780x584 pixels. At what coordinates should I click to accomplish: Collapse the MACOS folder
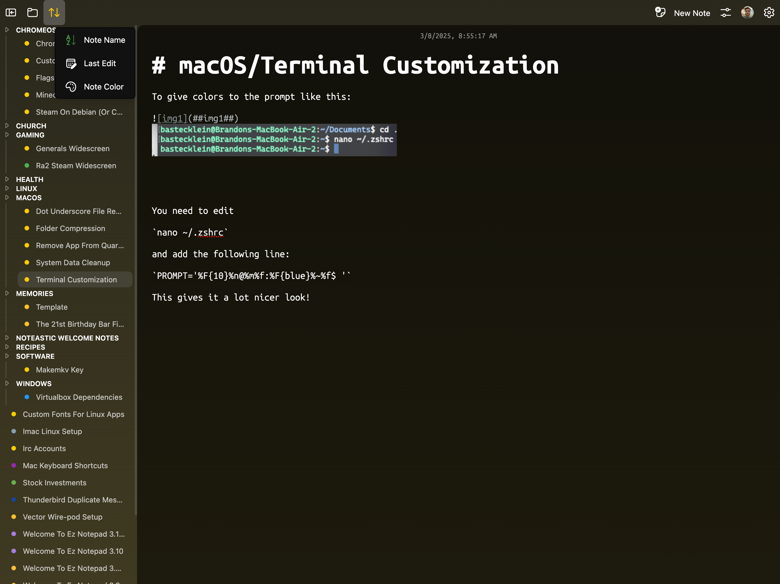[7, 197]
